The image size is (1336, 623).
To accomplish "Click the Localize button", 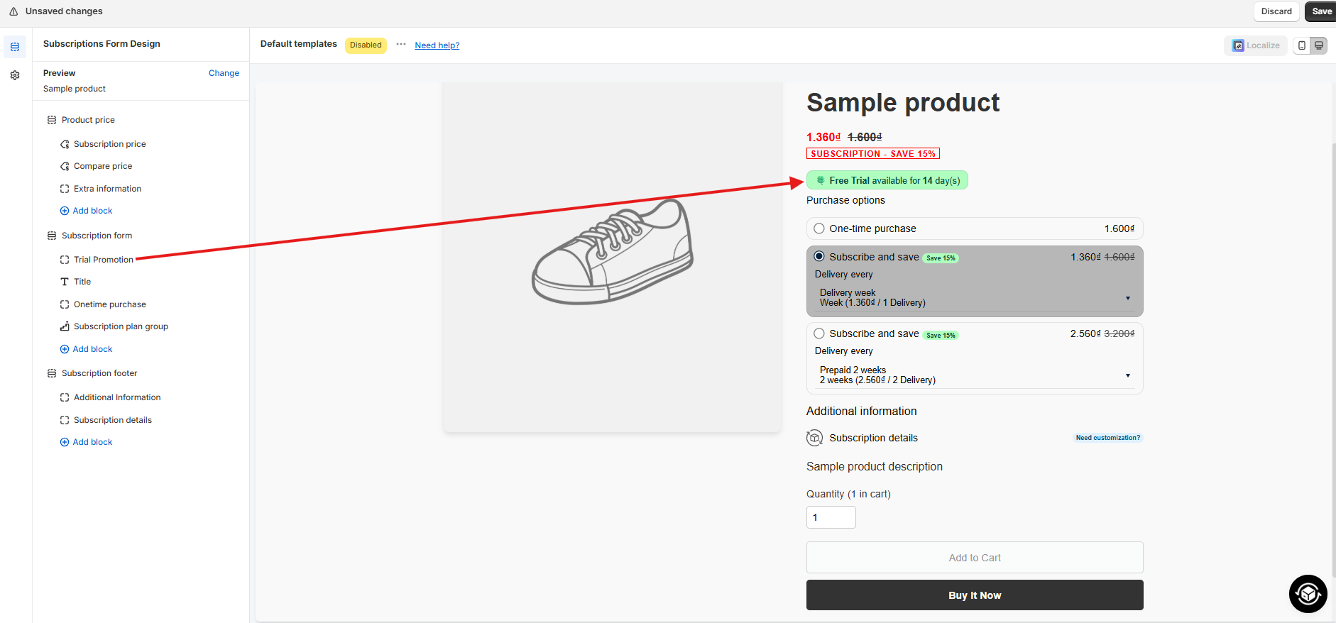I will pos(1255,45).
